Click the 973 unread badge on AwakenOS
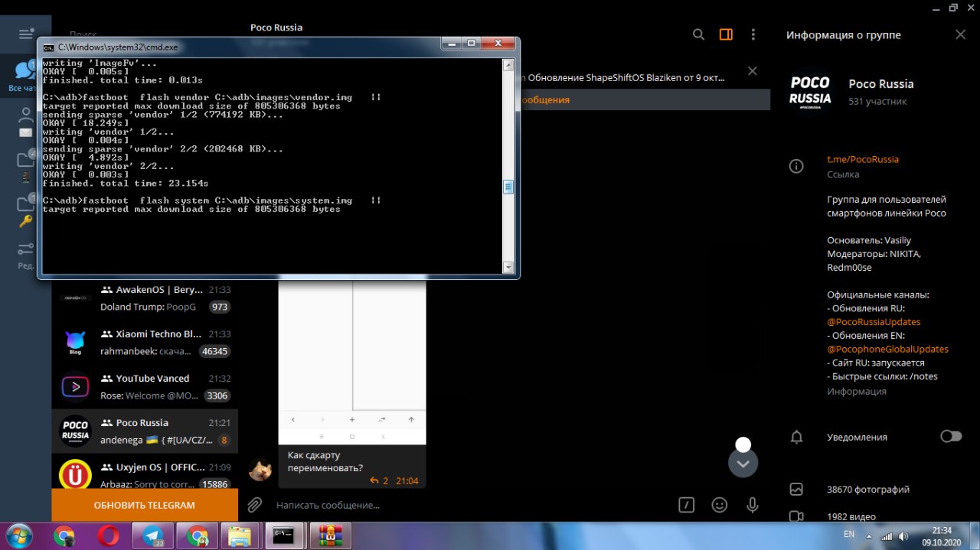 pyautogui.click(x=220, y=307)
